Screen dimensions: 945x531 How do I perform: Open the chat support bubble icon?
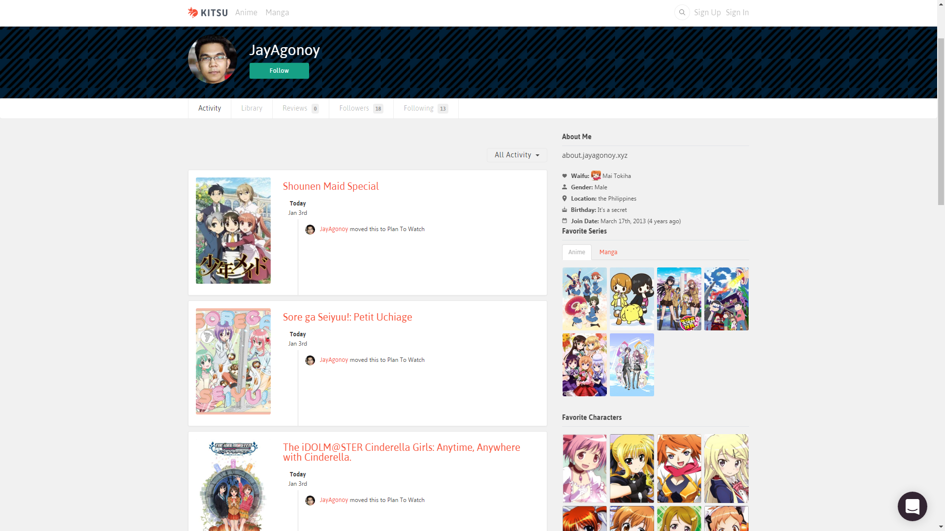pyautogui.click(x=912, y=506)
